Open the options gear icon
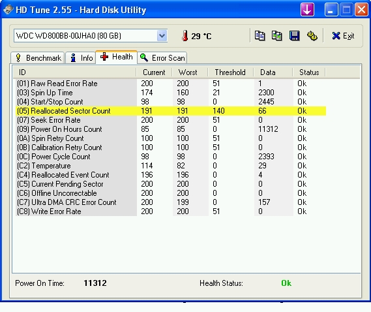Screen dimensions: 371x312 (x=312, y=36)
